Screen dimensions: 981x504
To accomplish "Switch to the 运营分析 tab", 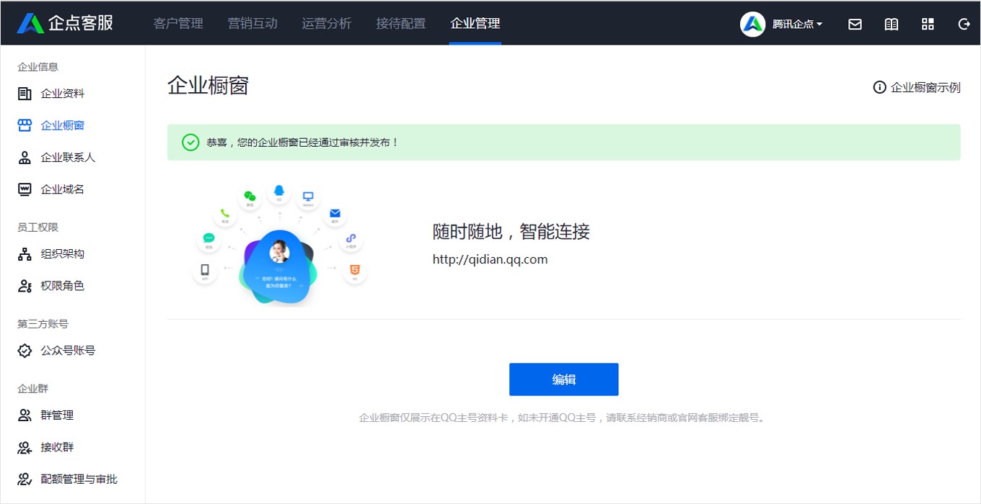I will [x=326, y=23].
